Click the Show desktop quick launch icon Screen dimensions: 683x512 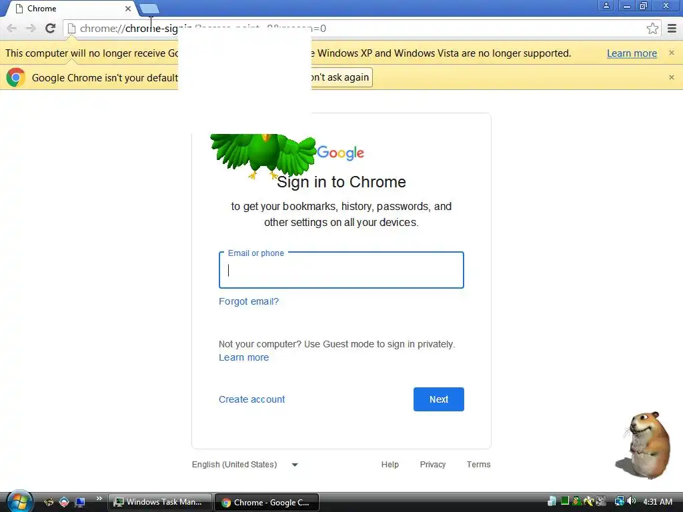tap(80, 502)
